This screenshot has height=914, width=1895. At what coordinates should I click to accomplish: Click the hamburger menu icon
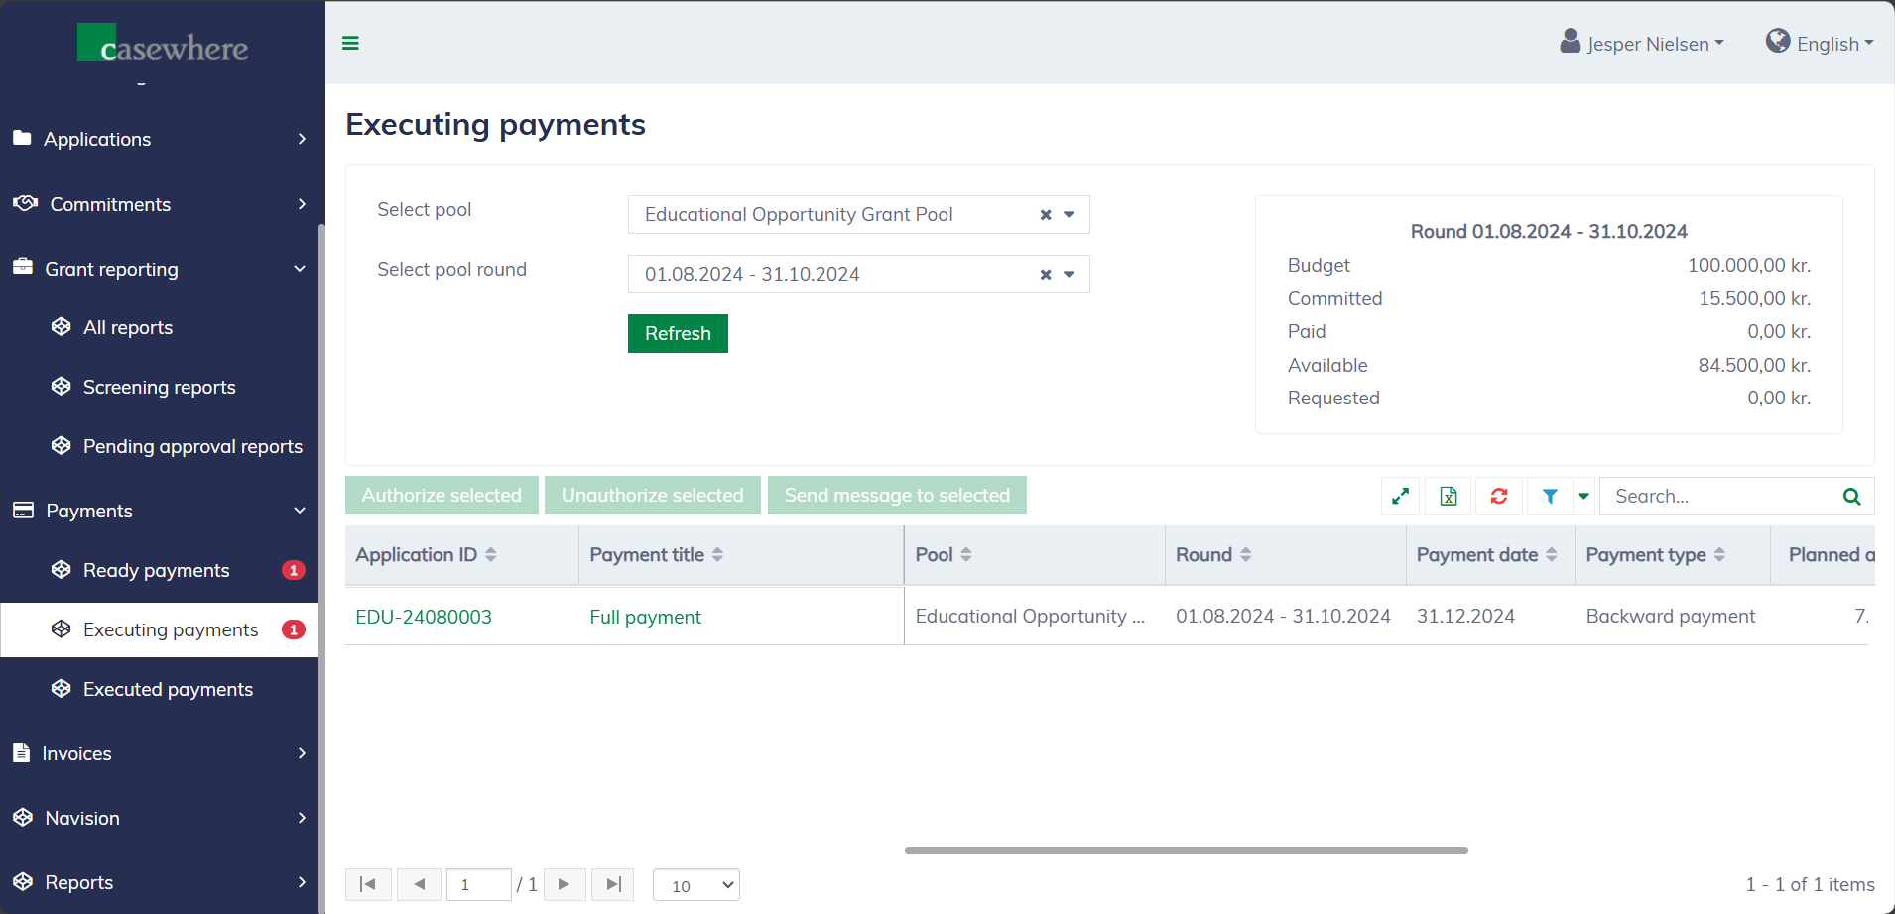(x=350, y=43)
